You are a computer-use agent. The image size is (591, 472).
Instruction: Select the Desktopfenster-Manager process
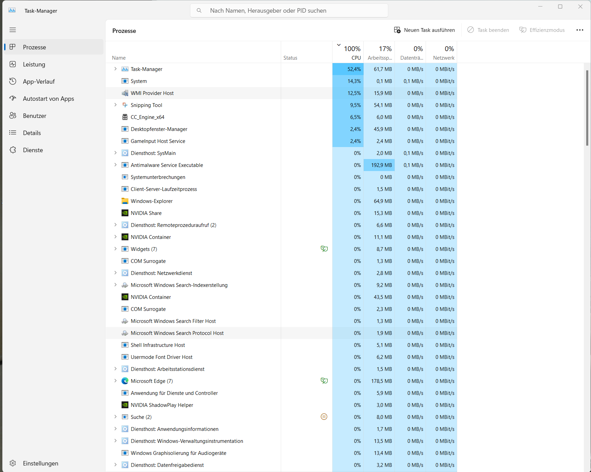(281, 129)
